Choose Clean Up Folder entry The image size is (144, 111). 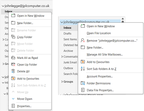(x=30, y=65)
